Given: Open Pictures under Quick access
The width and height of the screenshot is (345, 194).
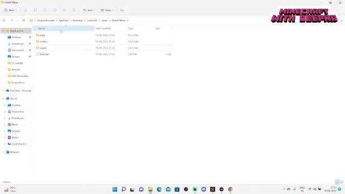Looking at the screenshot, I should tap(16, 57).
